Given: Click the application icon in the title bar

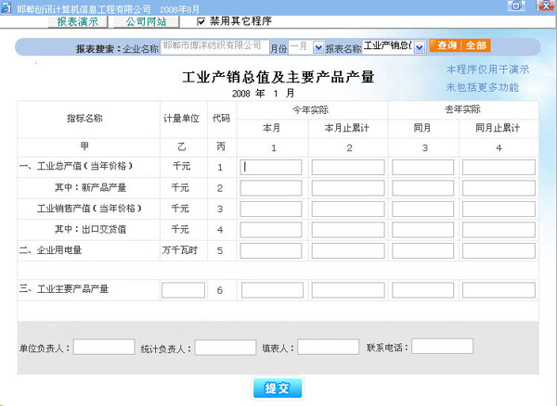Looking at the screenshot, I should pyautogui.click(x=6, y=6).
